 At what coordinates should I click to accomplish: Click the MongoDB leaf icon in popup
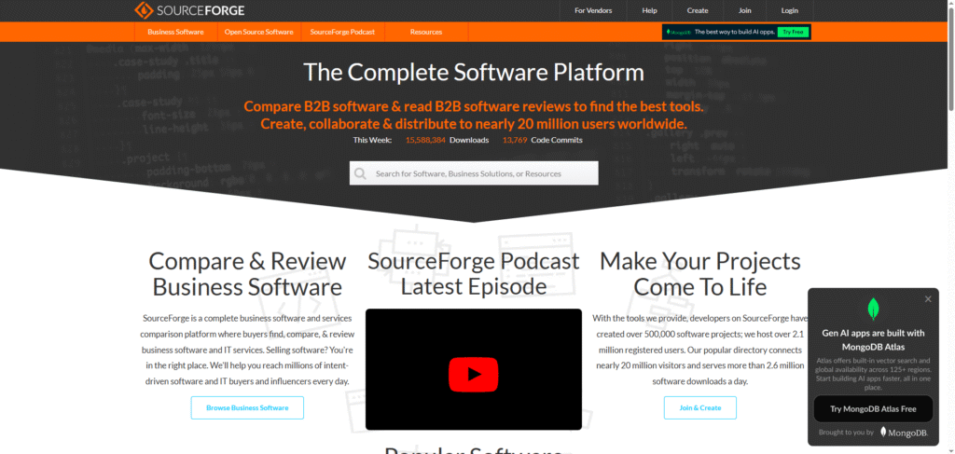click(873, 310)
